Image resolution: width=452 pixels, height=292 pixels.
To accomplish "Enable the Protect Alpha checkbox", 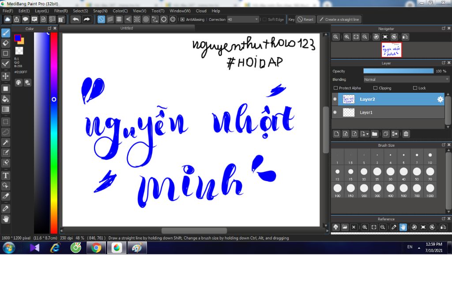I will click(336, 88).
